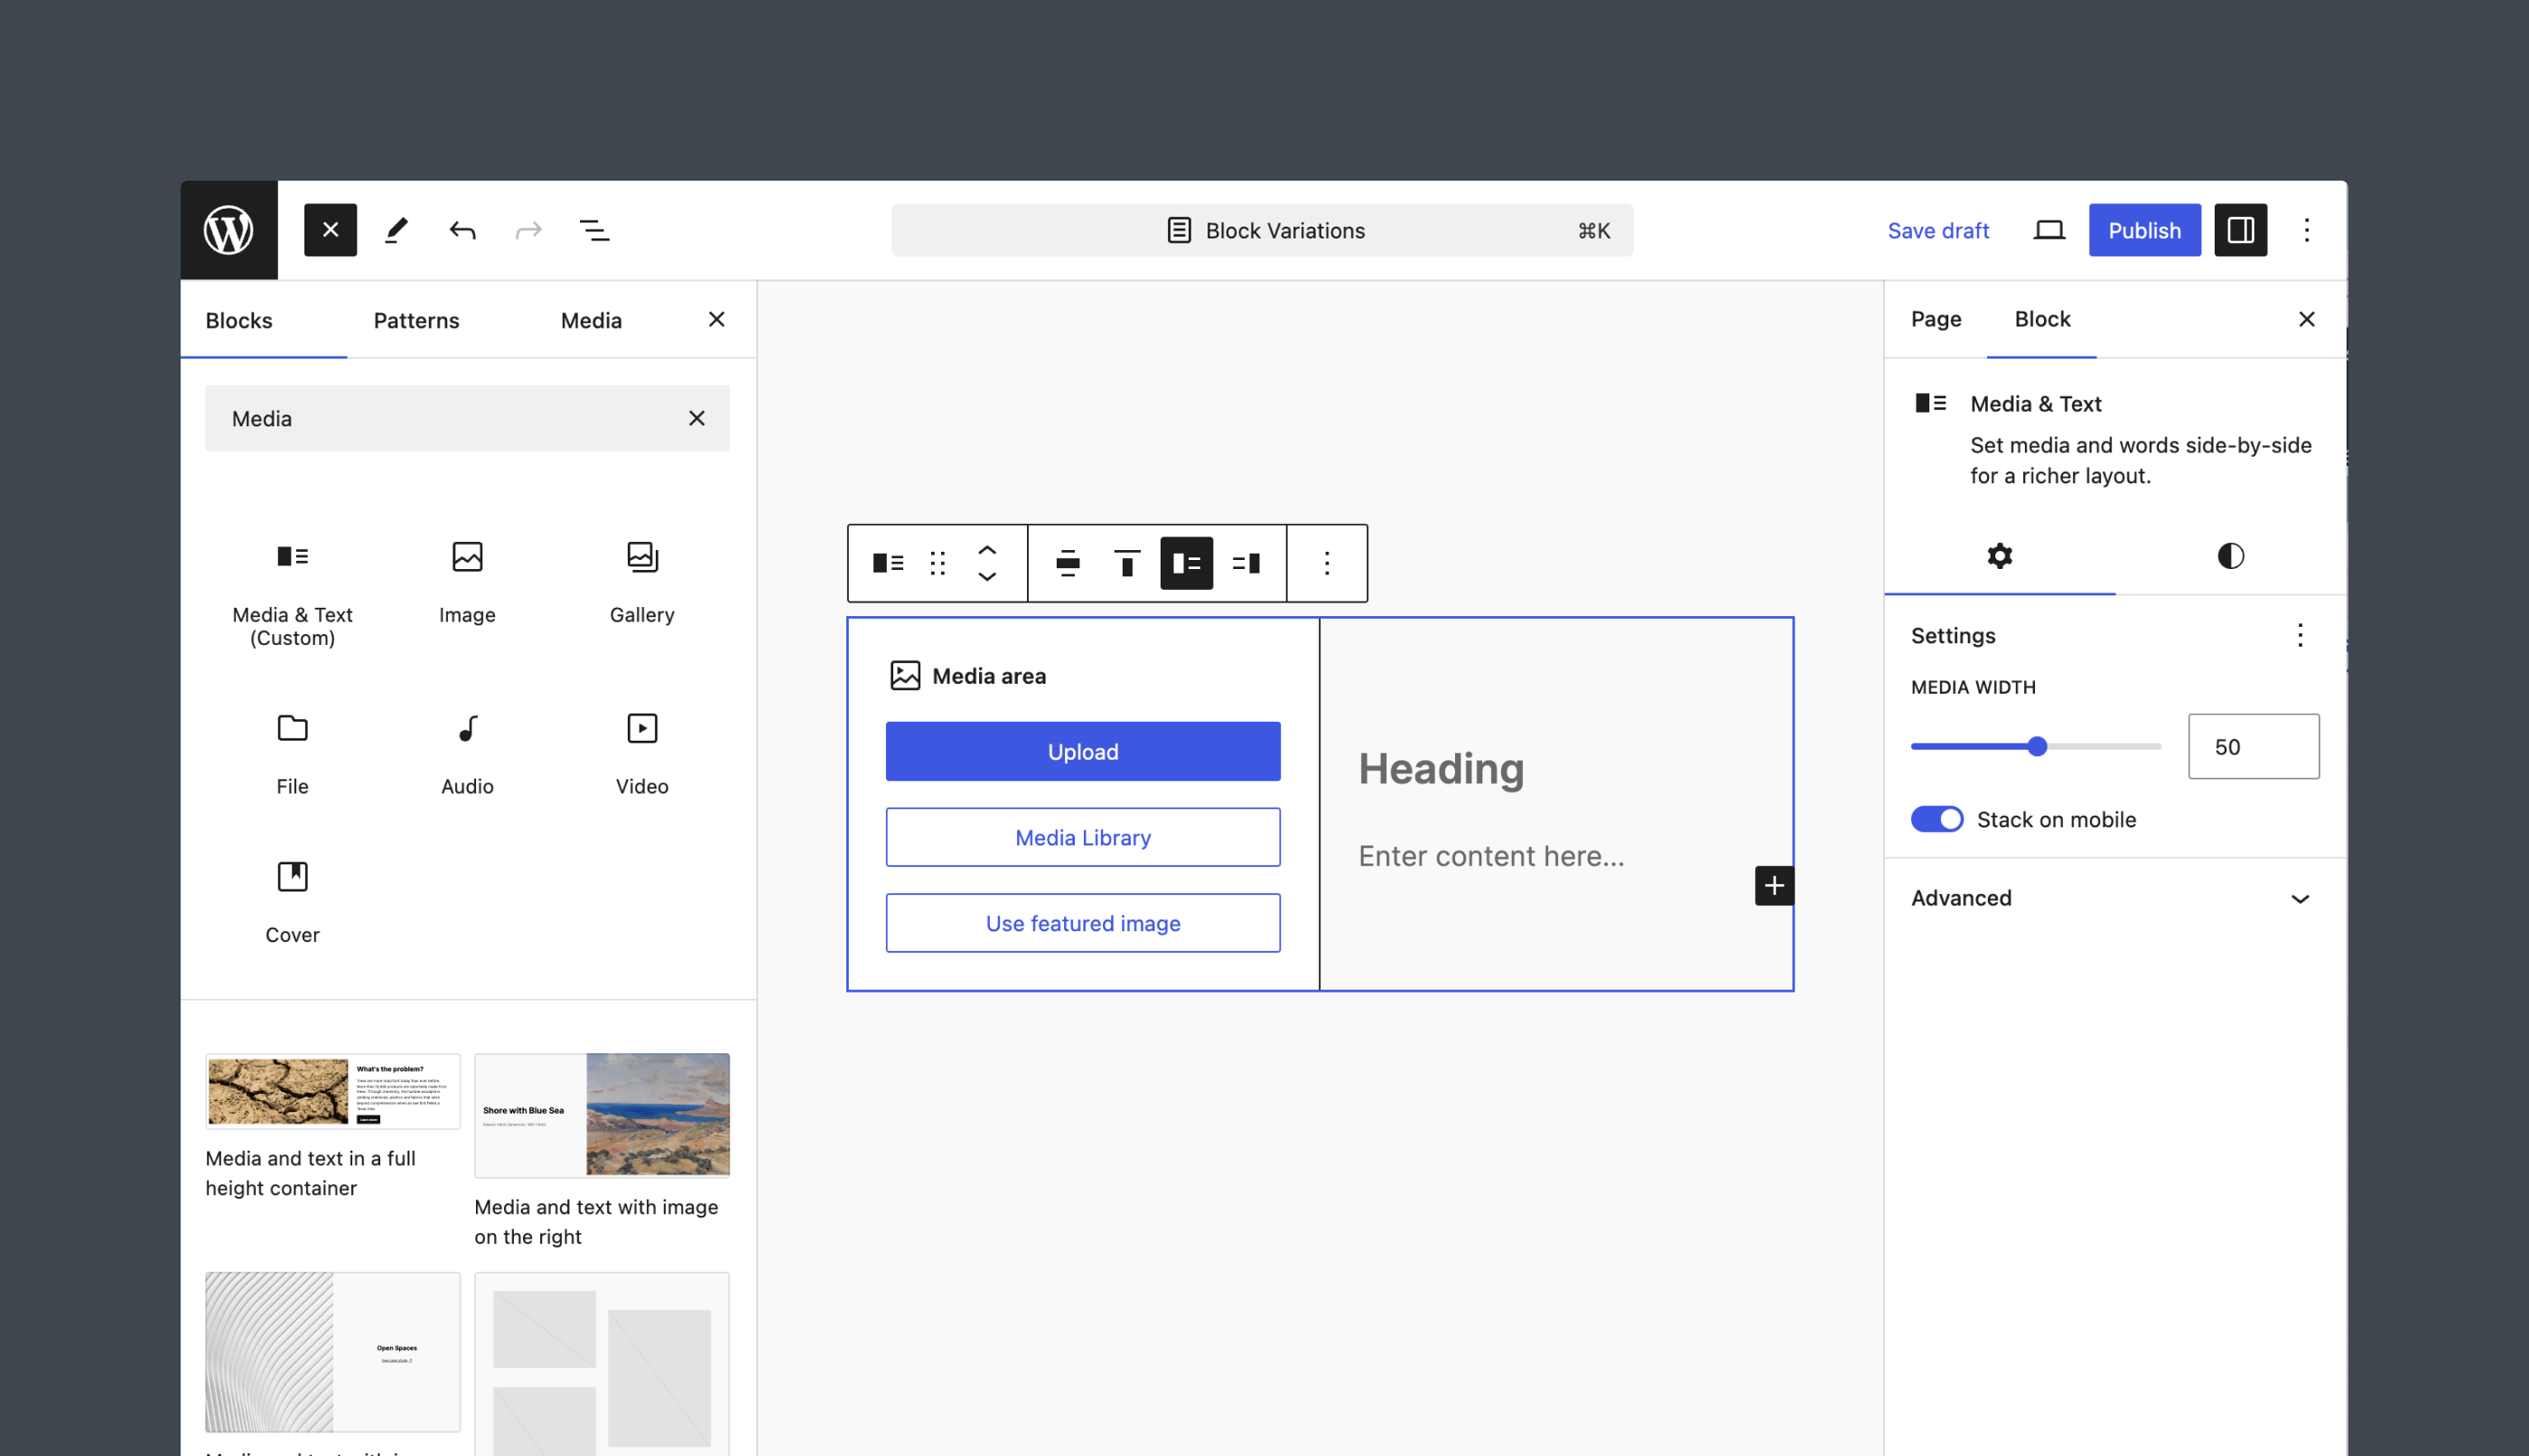Image resolution: width=2529 pixels, height=1456 pixels.
Task: Click the Upload button
Action: [1083, 751]
